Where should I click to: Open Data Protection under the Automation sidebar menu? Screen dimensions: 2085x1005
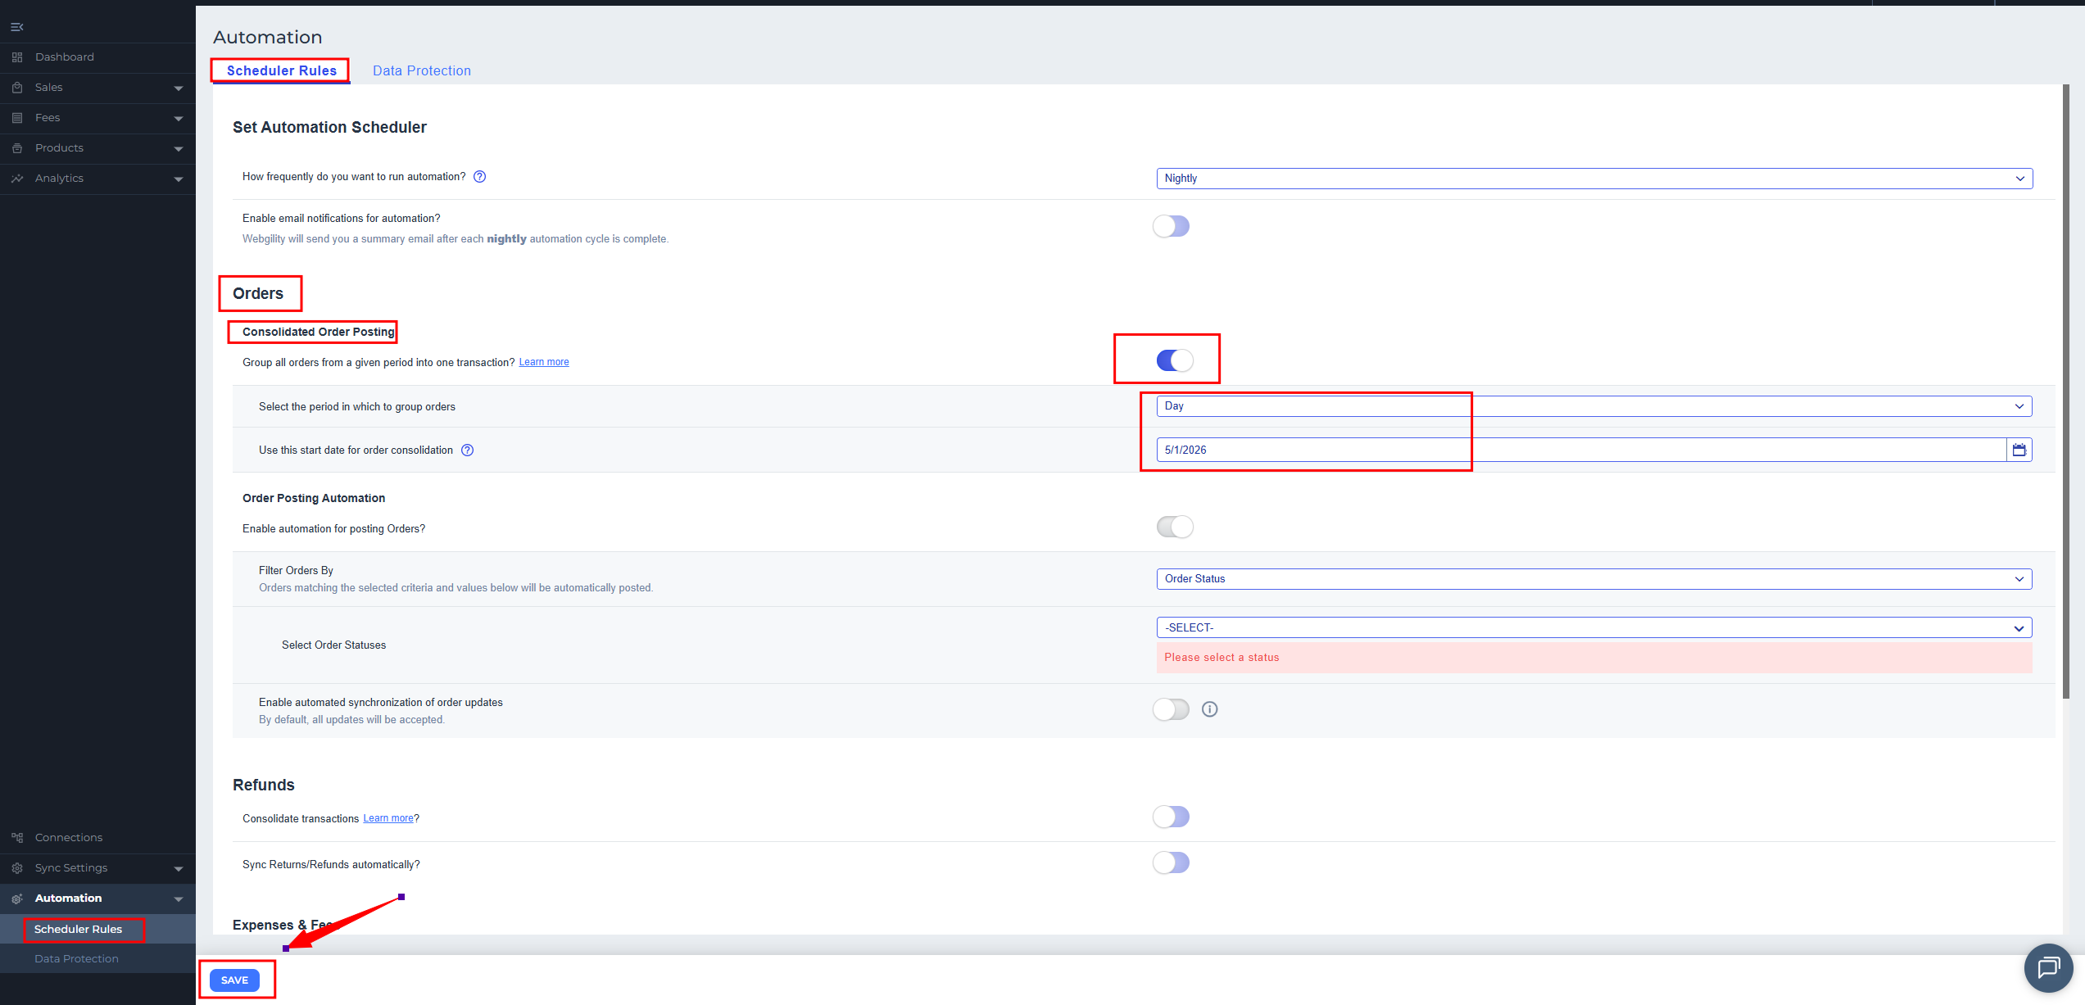coord(76,959)
